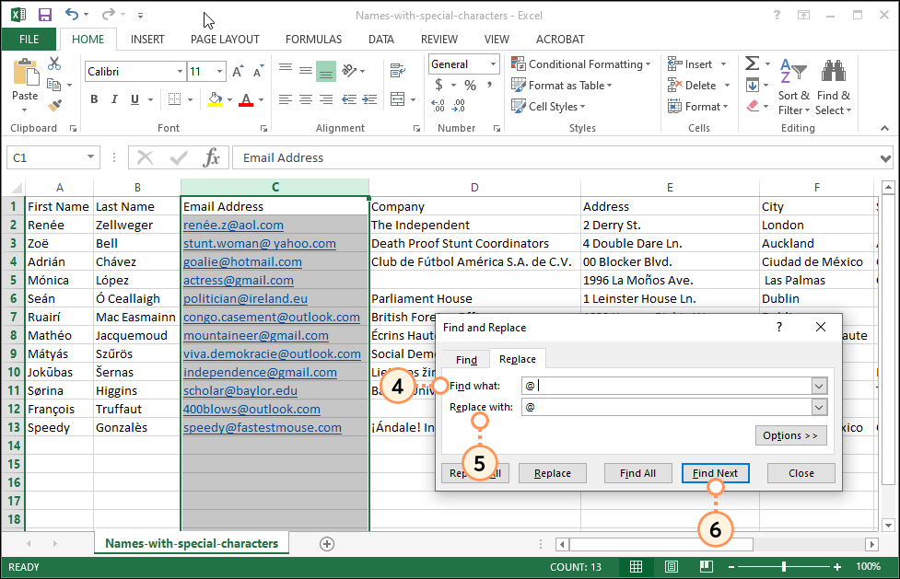Click the Find Next button
The height and width of the screenshot is (579, 900).
715,473
